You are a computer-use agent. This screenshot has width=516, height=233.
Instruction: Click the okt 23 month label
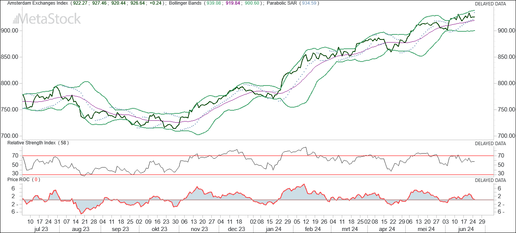[159, 229]
